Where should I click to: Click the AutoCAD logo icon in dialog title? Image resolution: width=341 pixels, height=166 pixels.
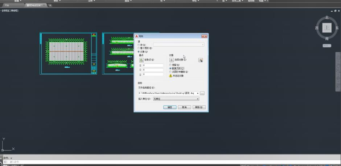(137, 36)
